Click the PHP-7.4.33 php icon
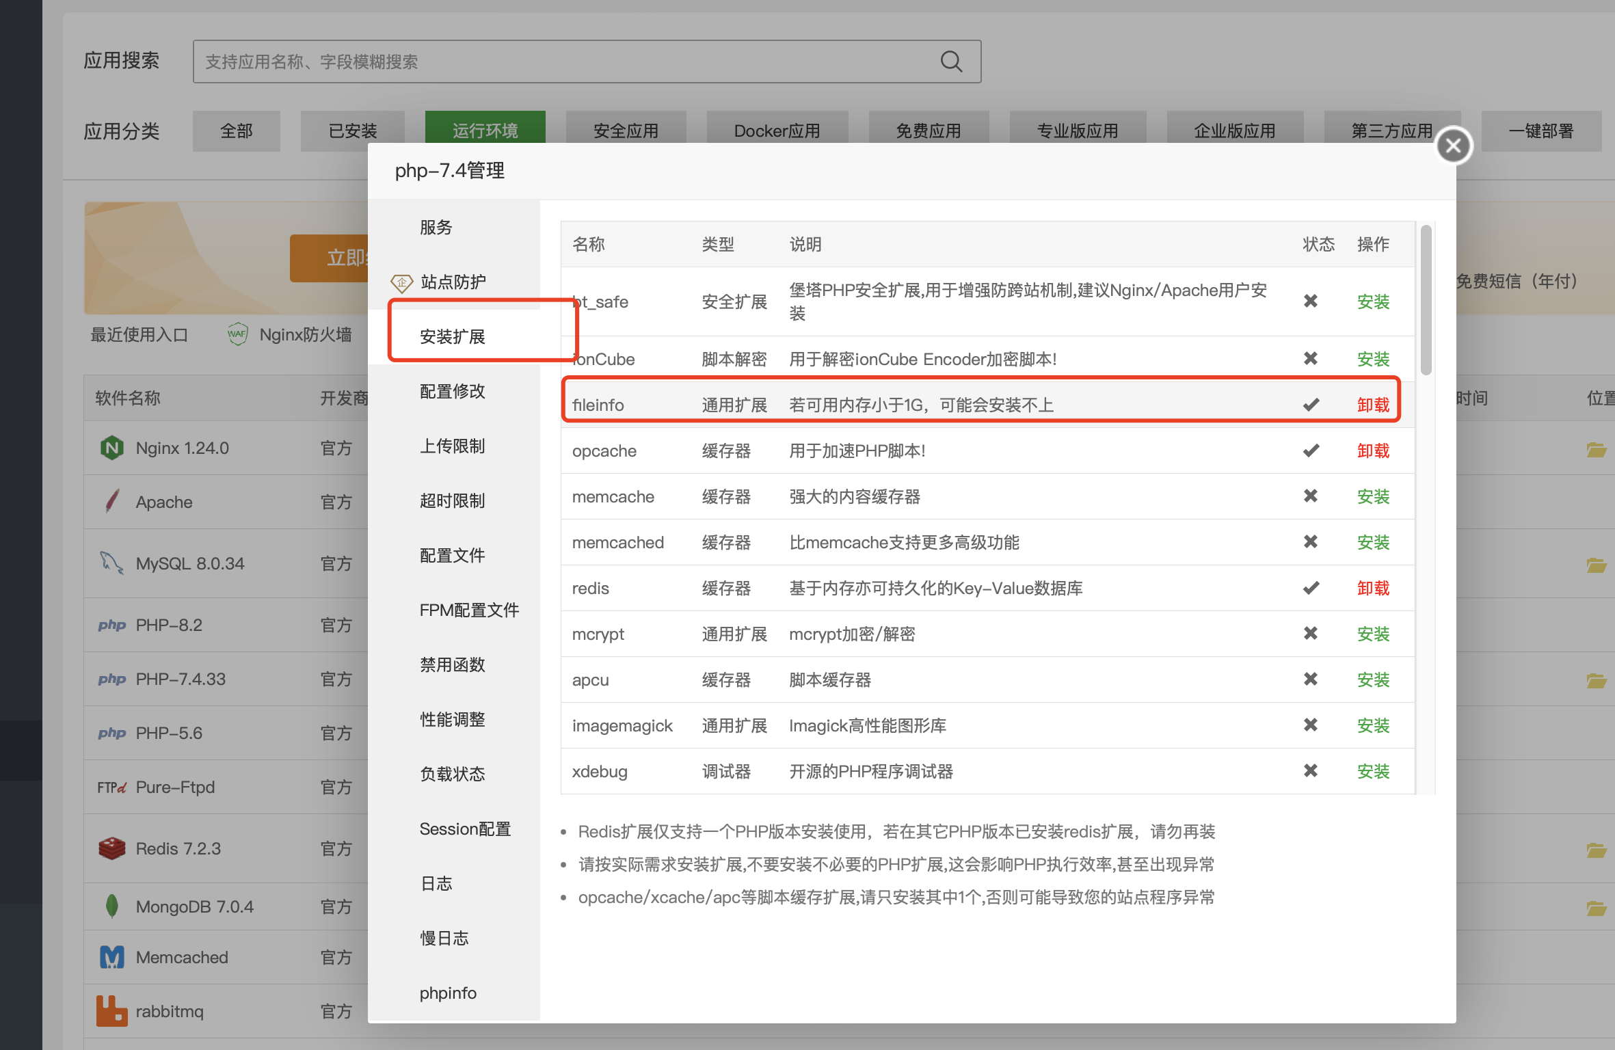Screen dimensions: 1615x1050 [111, 679]
